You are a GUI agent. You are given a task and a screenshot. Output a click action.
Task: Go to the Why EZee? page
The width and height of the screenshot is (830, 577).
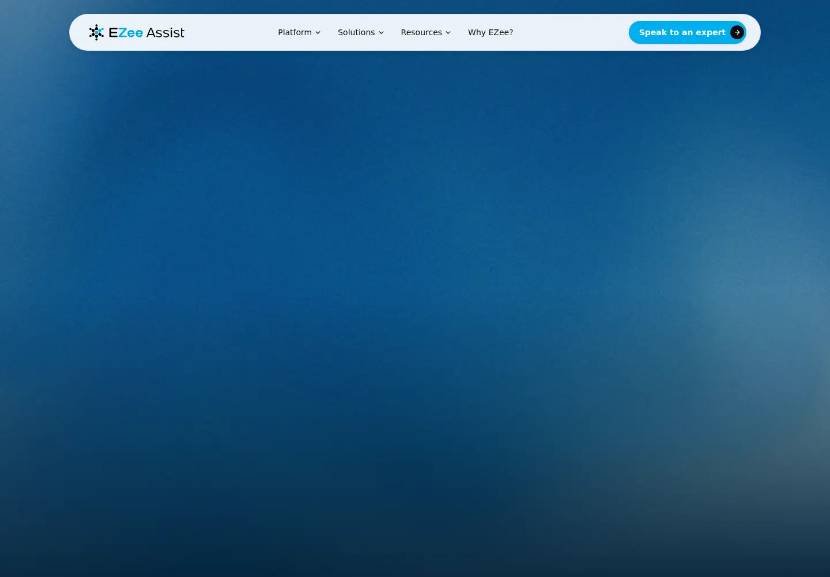click(491, 32)
